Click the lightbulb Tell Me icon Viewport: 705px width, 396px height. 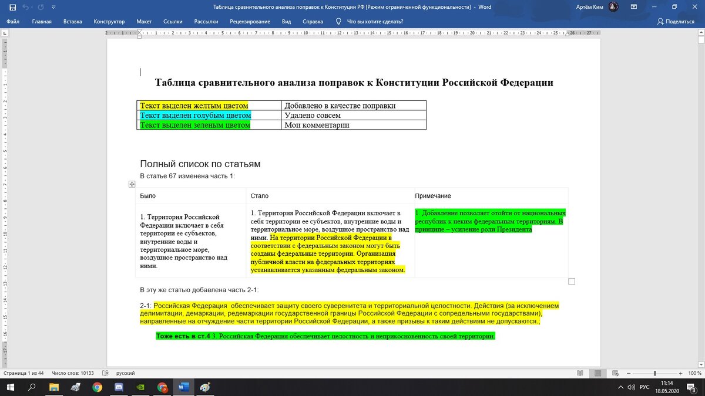point(338,22)
